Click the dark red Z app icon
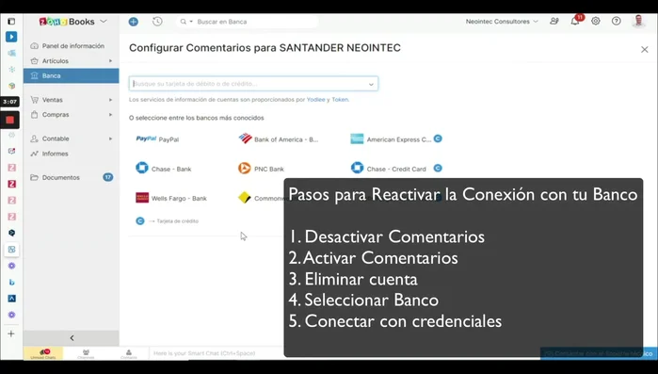 [11, 184]
